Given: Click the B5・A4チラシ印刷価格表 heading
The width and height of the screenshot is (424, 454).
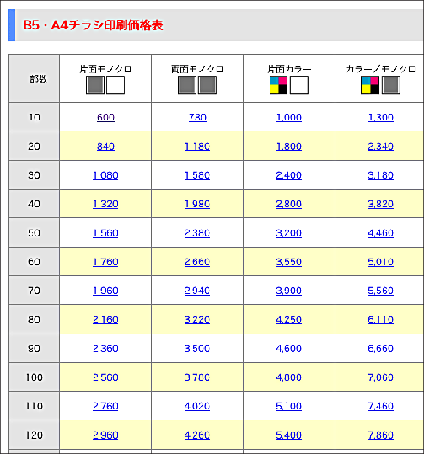Looking at the screenshot, I should click(x=93, y=25).
